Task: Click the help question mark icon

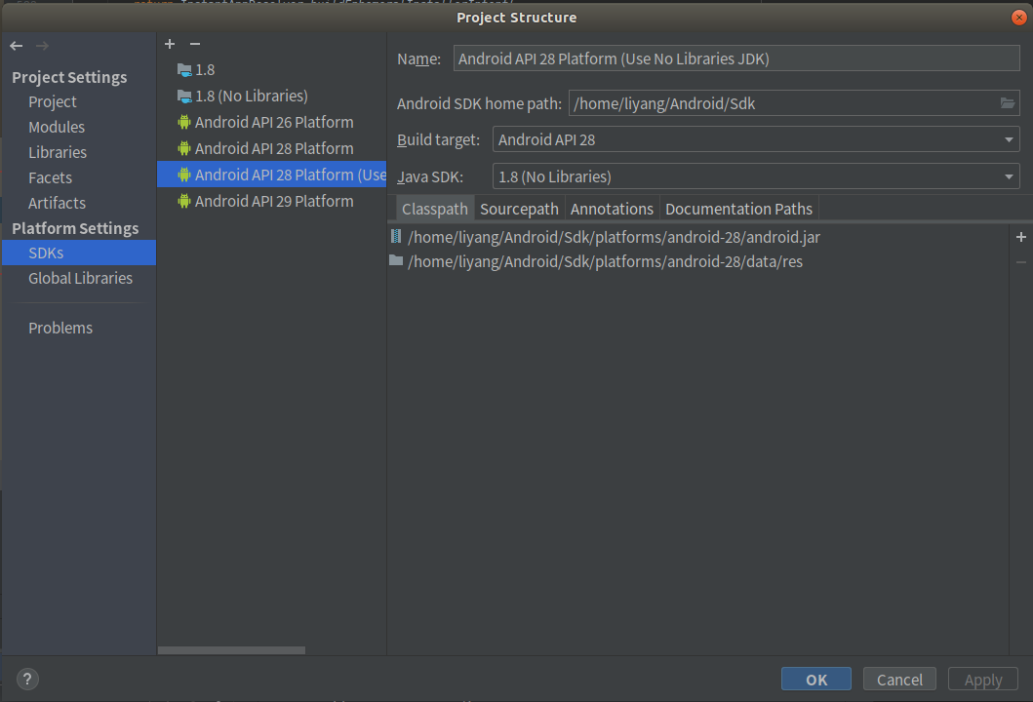Action: [26, 679]
